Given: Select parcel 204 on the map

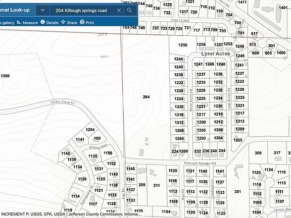Looking at the screenshot, I should coord(146,97).
